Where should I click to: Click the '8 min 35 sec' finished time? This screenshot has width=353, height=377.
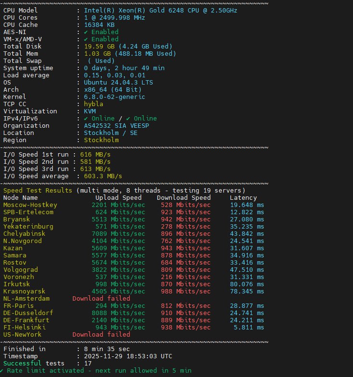click(107, 349)
